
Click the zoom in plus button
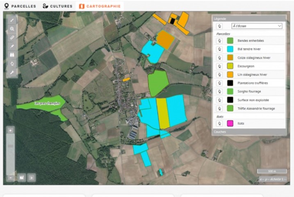pos(11,130)
